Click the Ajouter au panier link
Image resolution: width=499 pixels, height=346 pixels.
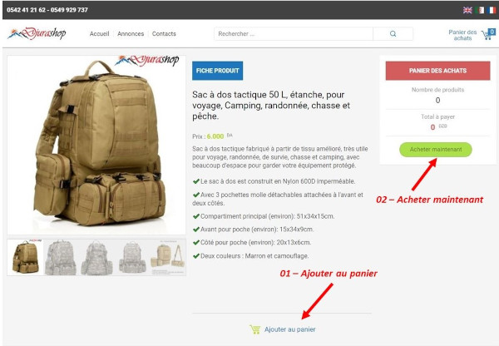(x=289, y=329)
